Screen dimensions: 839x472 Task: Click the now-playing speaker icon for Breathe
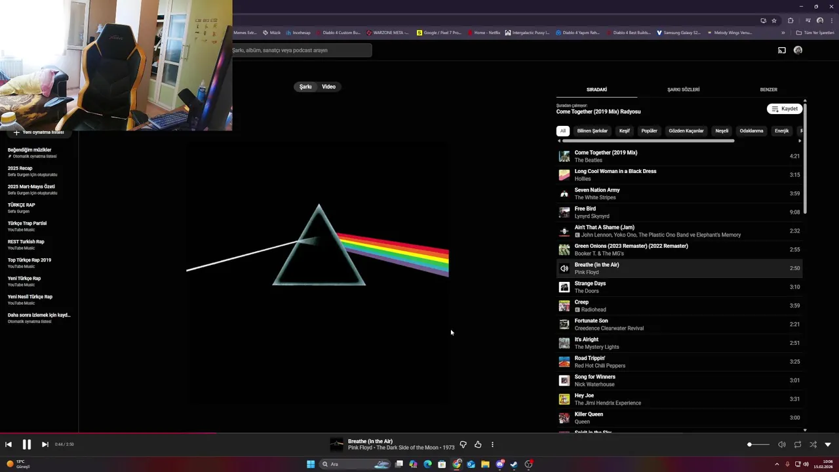coord(564,268)
